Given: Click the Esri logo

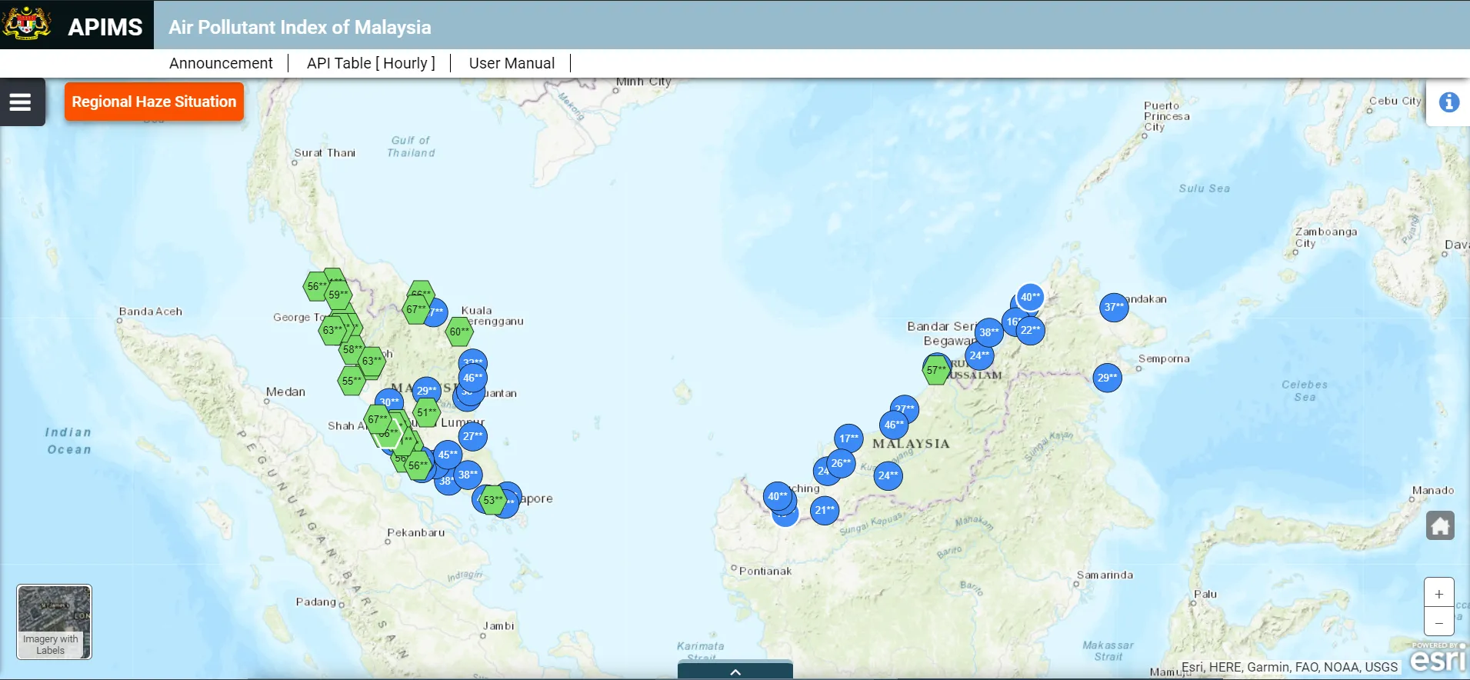Looking at the screenshot, I should pos(1438,658).
